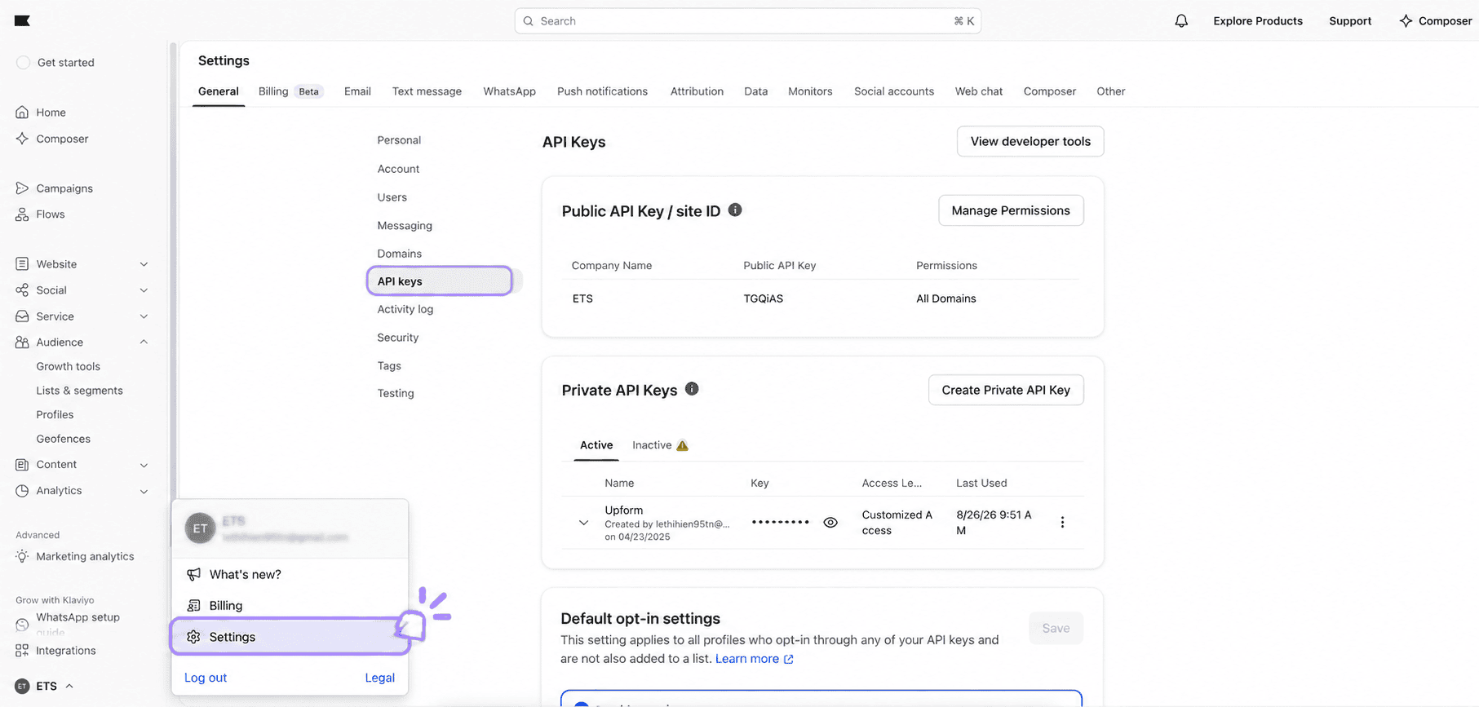Open the Email settings tab
Screen dimensions: 1479x707
[357, 91]
